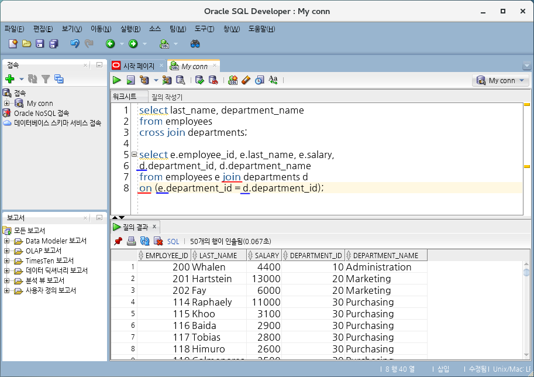Click the Whalen cell in results

219,267
